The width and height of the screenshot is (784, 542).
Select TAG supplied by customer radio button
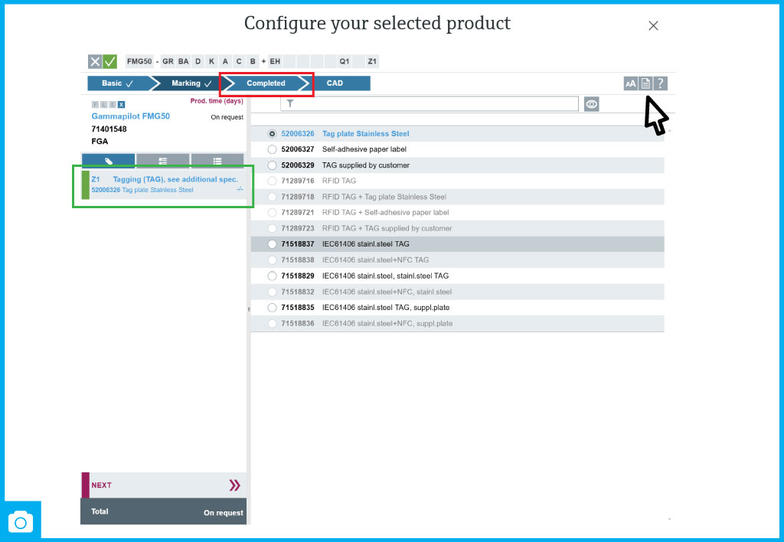click(x=273, y=165)
